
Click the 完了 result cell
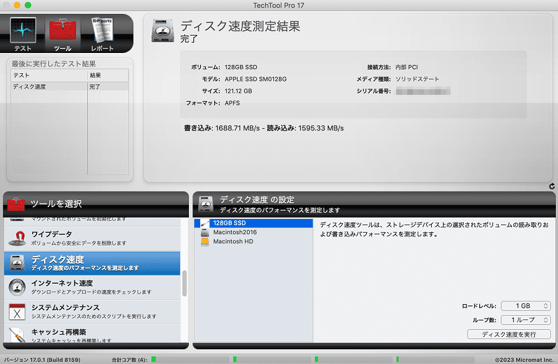tap(108, 86)
